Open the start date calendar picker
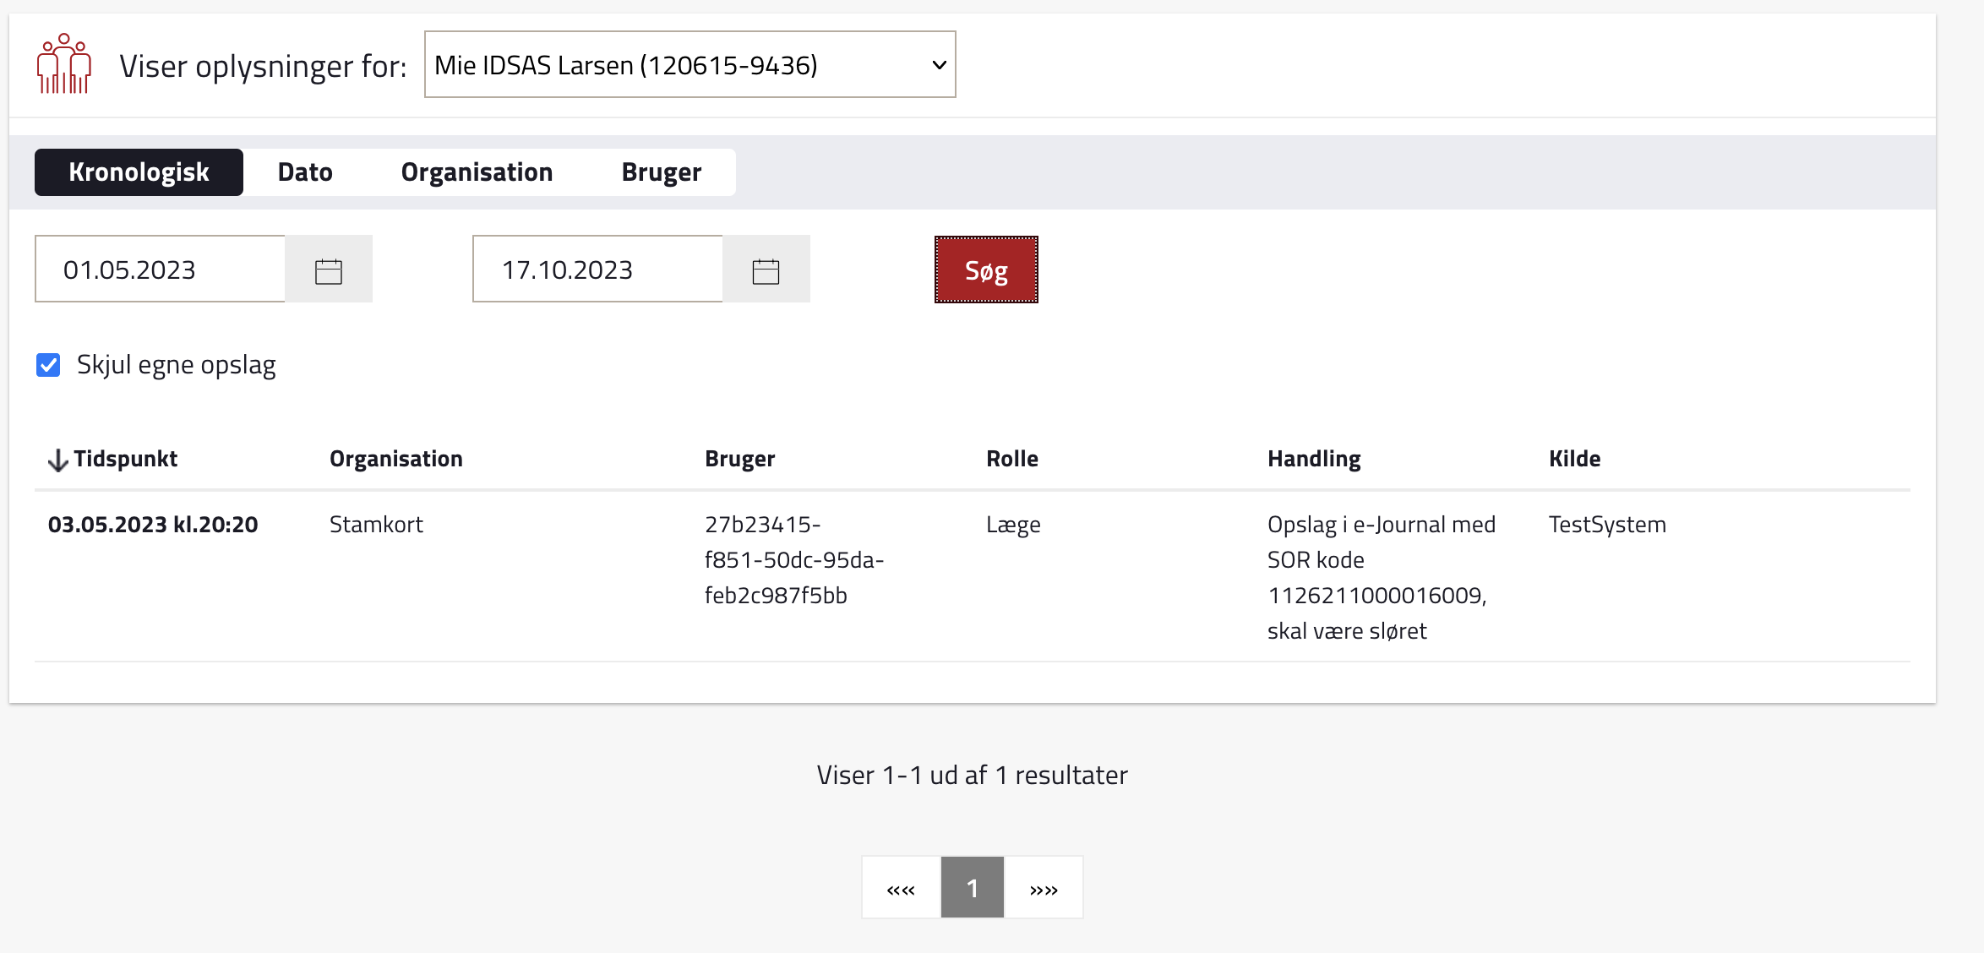Viewport: 1984px width, 953px height. click(x=329, y=270)
